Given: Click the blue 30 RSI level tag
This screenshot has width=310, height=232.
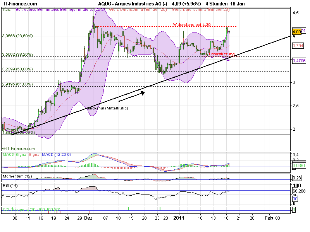Looking at the screenshot, I should point(295,199).
